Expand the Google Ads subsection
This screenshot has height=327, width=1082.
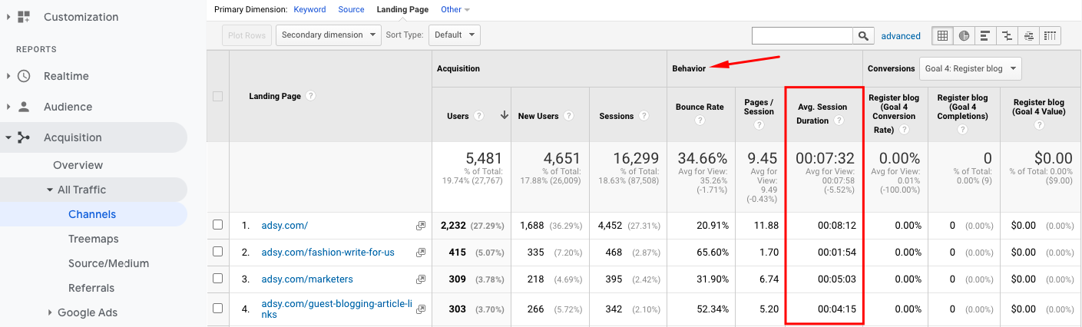[x=50, y=312]
